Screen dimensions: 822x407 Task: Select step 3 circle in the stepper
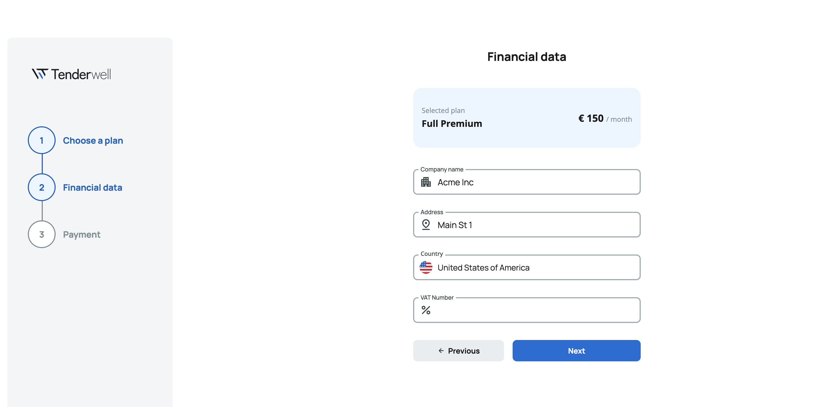[41, 234]
